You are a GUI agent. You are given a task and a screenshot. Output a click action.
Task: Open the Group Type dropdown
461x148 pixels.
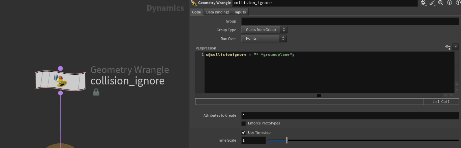click(x=264, y=30)
